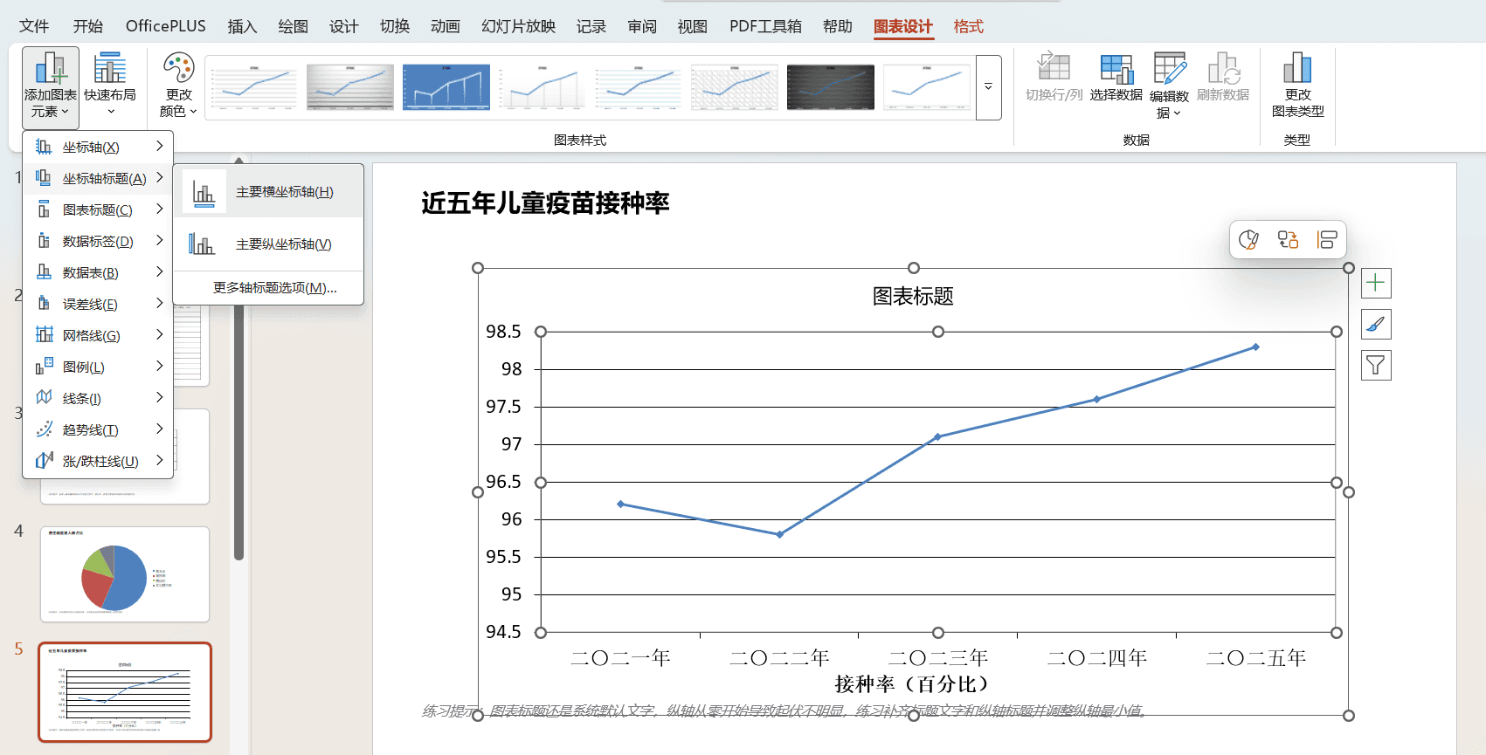
Task: Click the chart elements plus button
Action: pos(1376,283)
